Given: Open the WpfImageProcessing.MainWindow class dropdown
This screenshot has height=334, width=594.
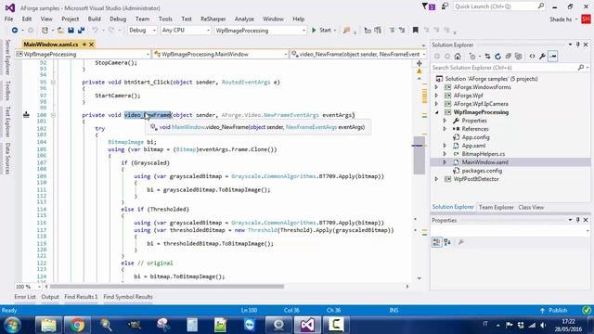Looking at the screenshot, I should (221, 54).
